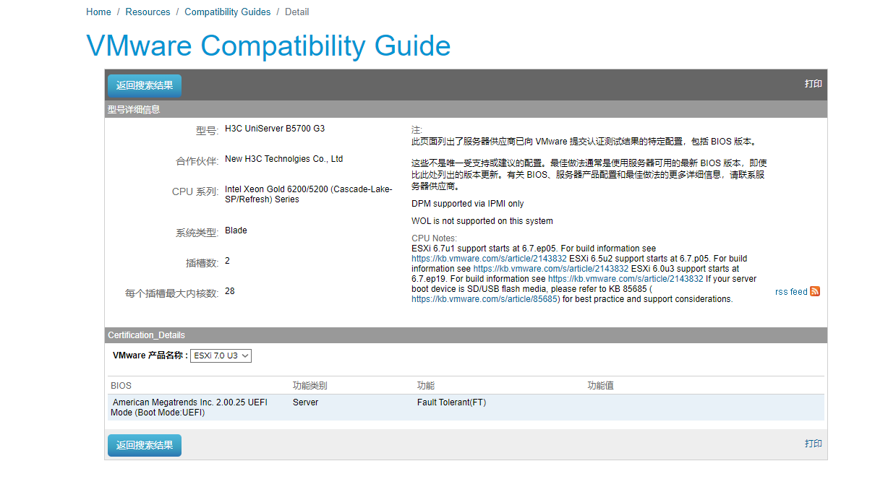
Task: Click the American Megatrends BIOS cell
Action: tap(189, 408)
